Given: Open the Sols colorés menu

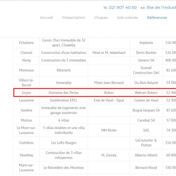Looking at the screenshot, I should [x=127, y=18].
